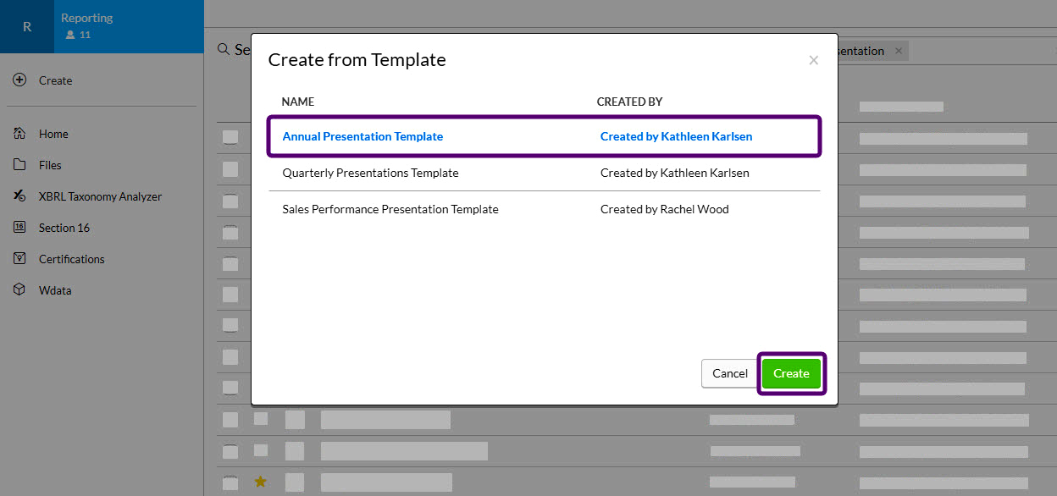This screenshot has width=1057, height=496.
Task: Click 'Created by Kathleen Karlsen' in Annual row
Action: pos(676,136)
